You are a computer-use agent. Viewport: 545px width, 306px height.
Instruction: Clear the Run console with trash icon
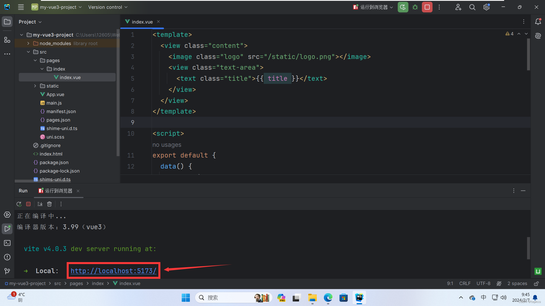(49, 204)
